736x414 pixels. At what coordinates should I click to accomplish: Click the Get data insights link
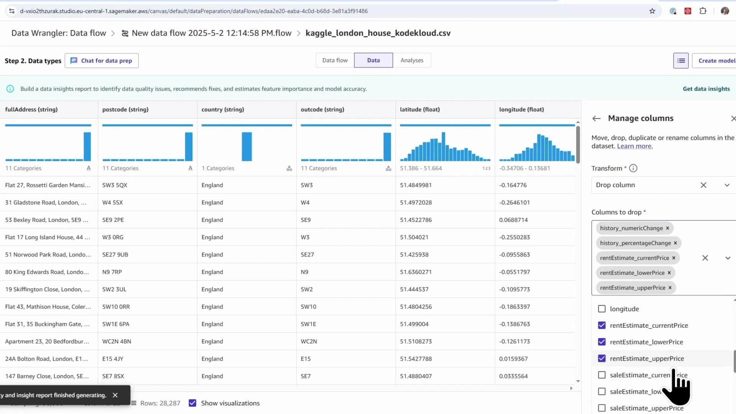pyautogui.click(x=706, y=89)
